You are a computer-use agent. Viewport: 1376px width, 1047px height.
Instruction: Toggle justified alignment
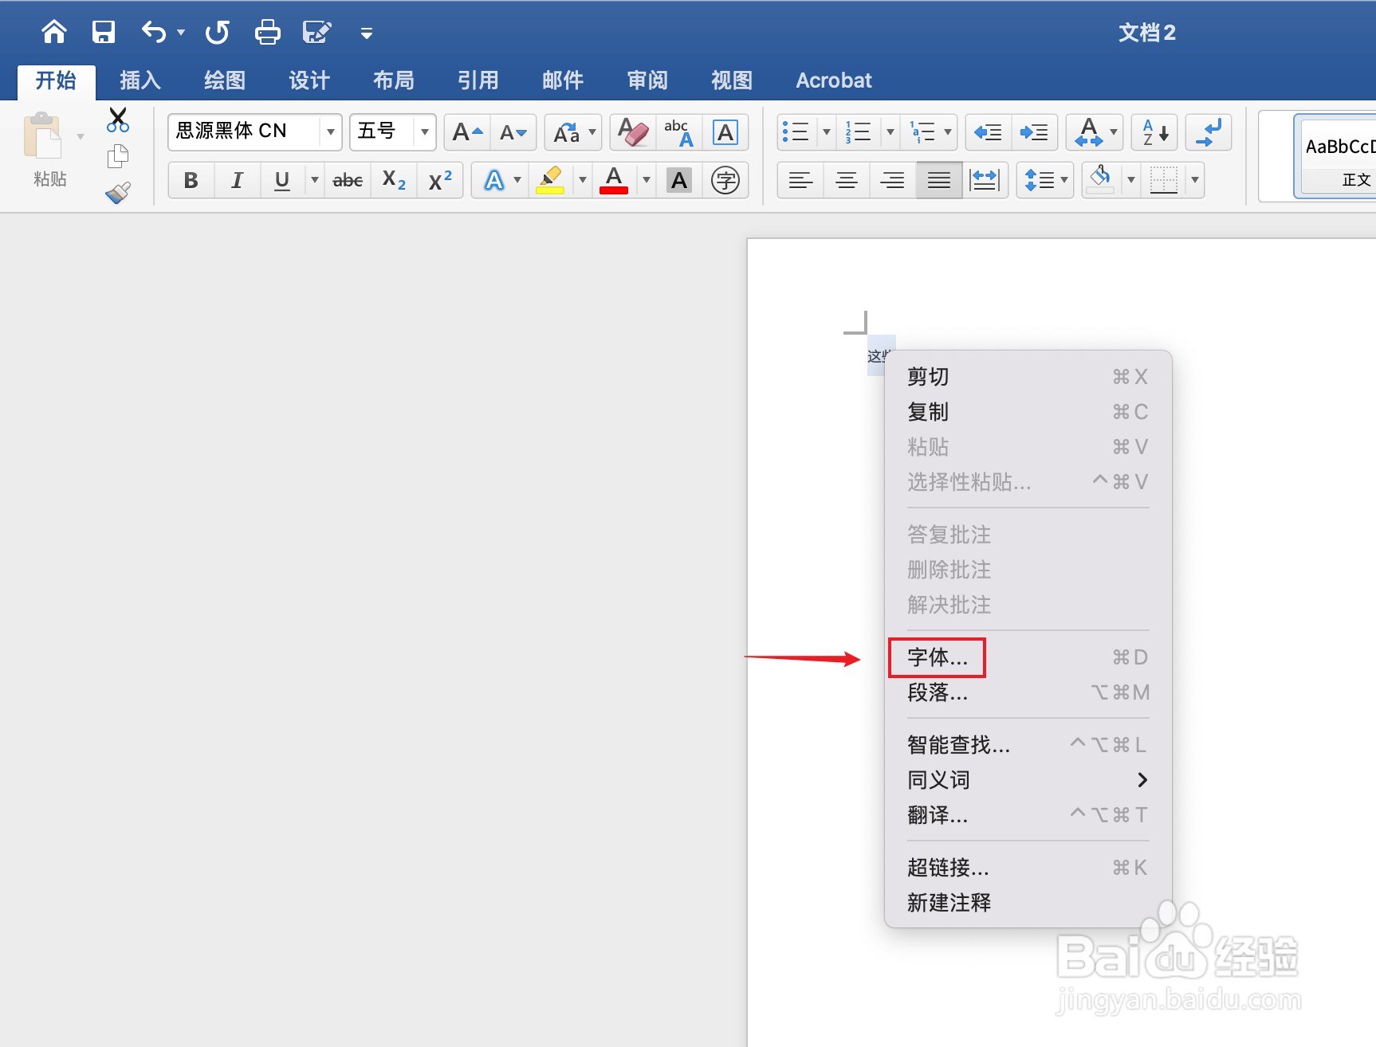939,180
